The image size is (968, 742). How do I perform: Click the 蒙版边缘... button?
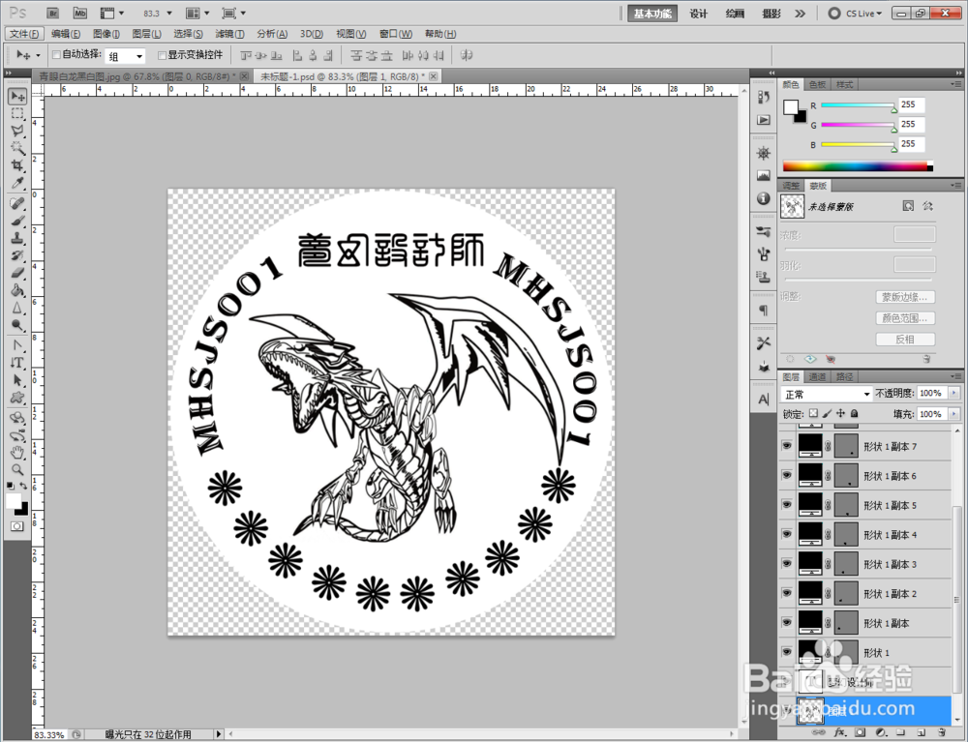tap(905, 297)
